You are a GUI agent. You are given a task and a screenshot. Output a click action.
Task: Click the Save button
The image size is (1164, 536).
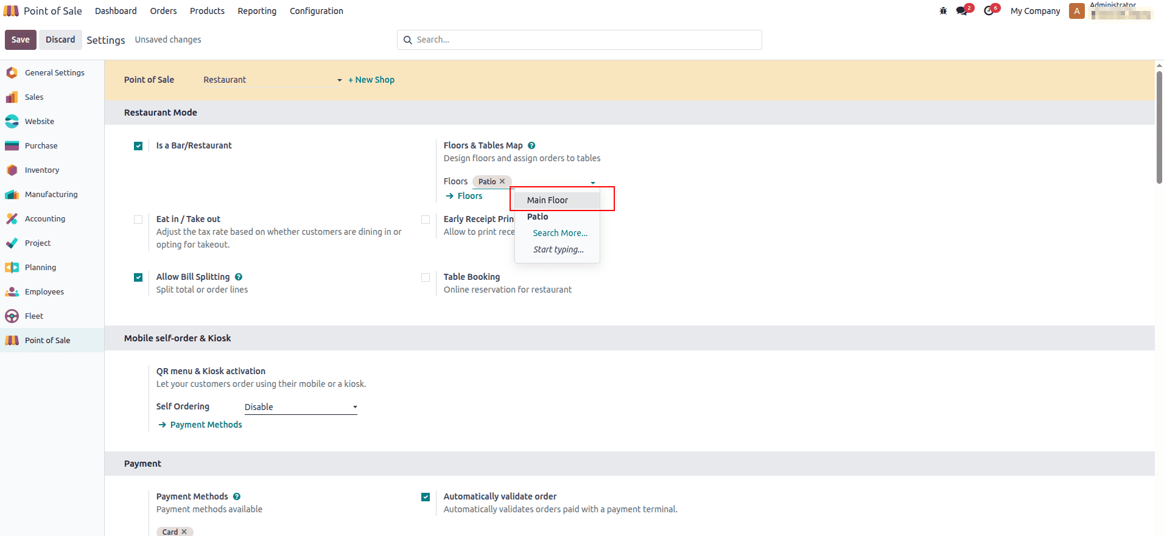coord(20,40)
